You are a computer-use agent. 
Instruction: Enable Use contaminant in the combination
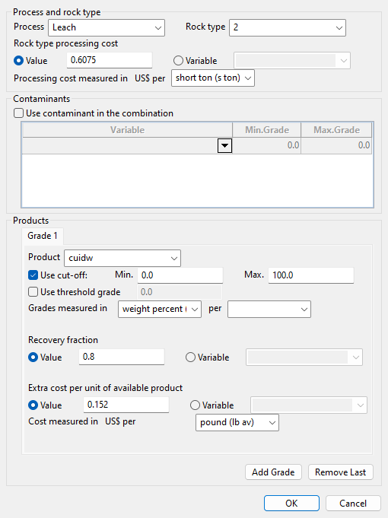tap(19, 113)
